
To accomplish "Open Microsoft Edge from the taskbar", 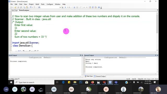I will coord(63,82).
